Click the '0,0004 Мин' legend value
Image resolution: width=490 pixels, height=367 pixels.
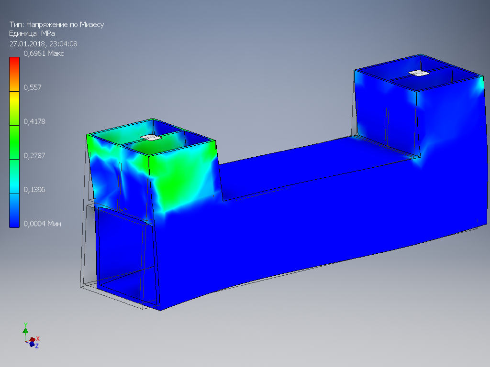(x=43, y=224)
